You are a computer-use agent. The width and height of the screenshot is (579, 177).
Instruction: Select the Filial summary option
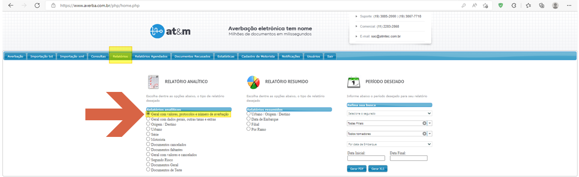[248, 124]
